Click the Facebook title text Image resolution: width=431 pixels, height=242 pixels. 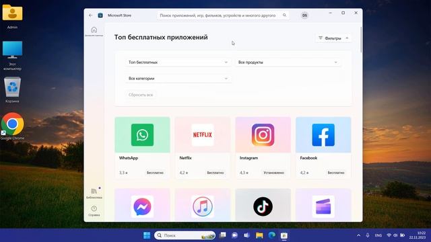coord(308,158)
